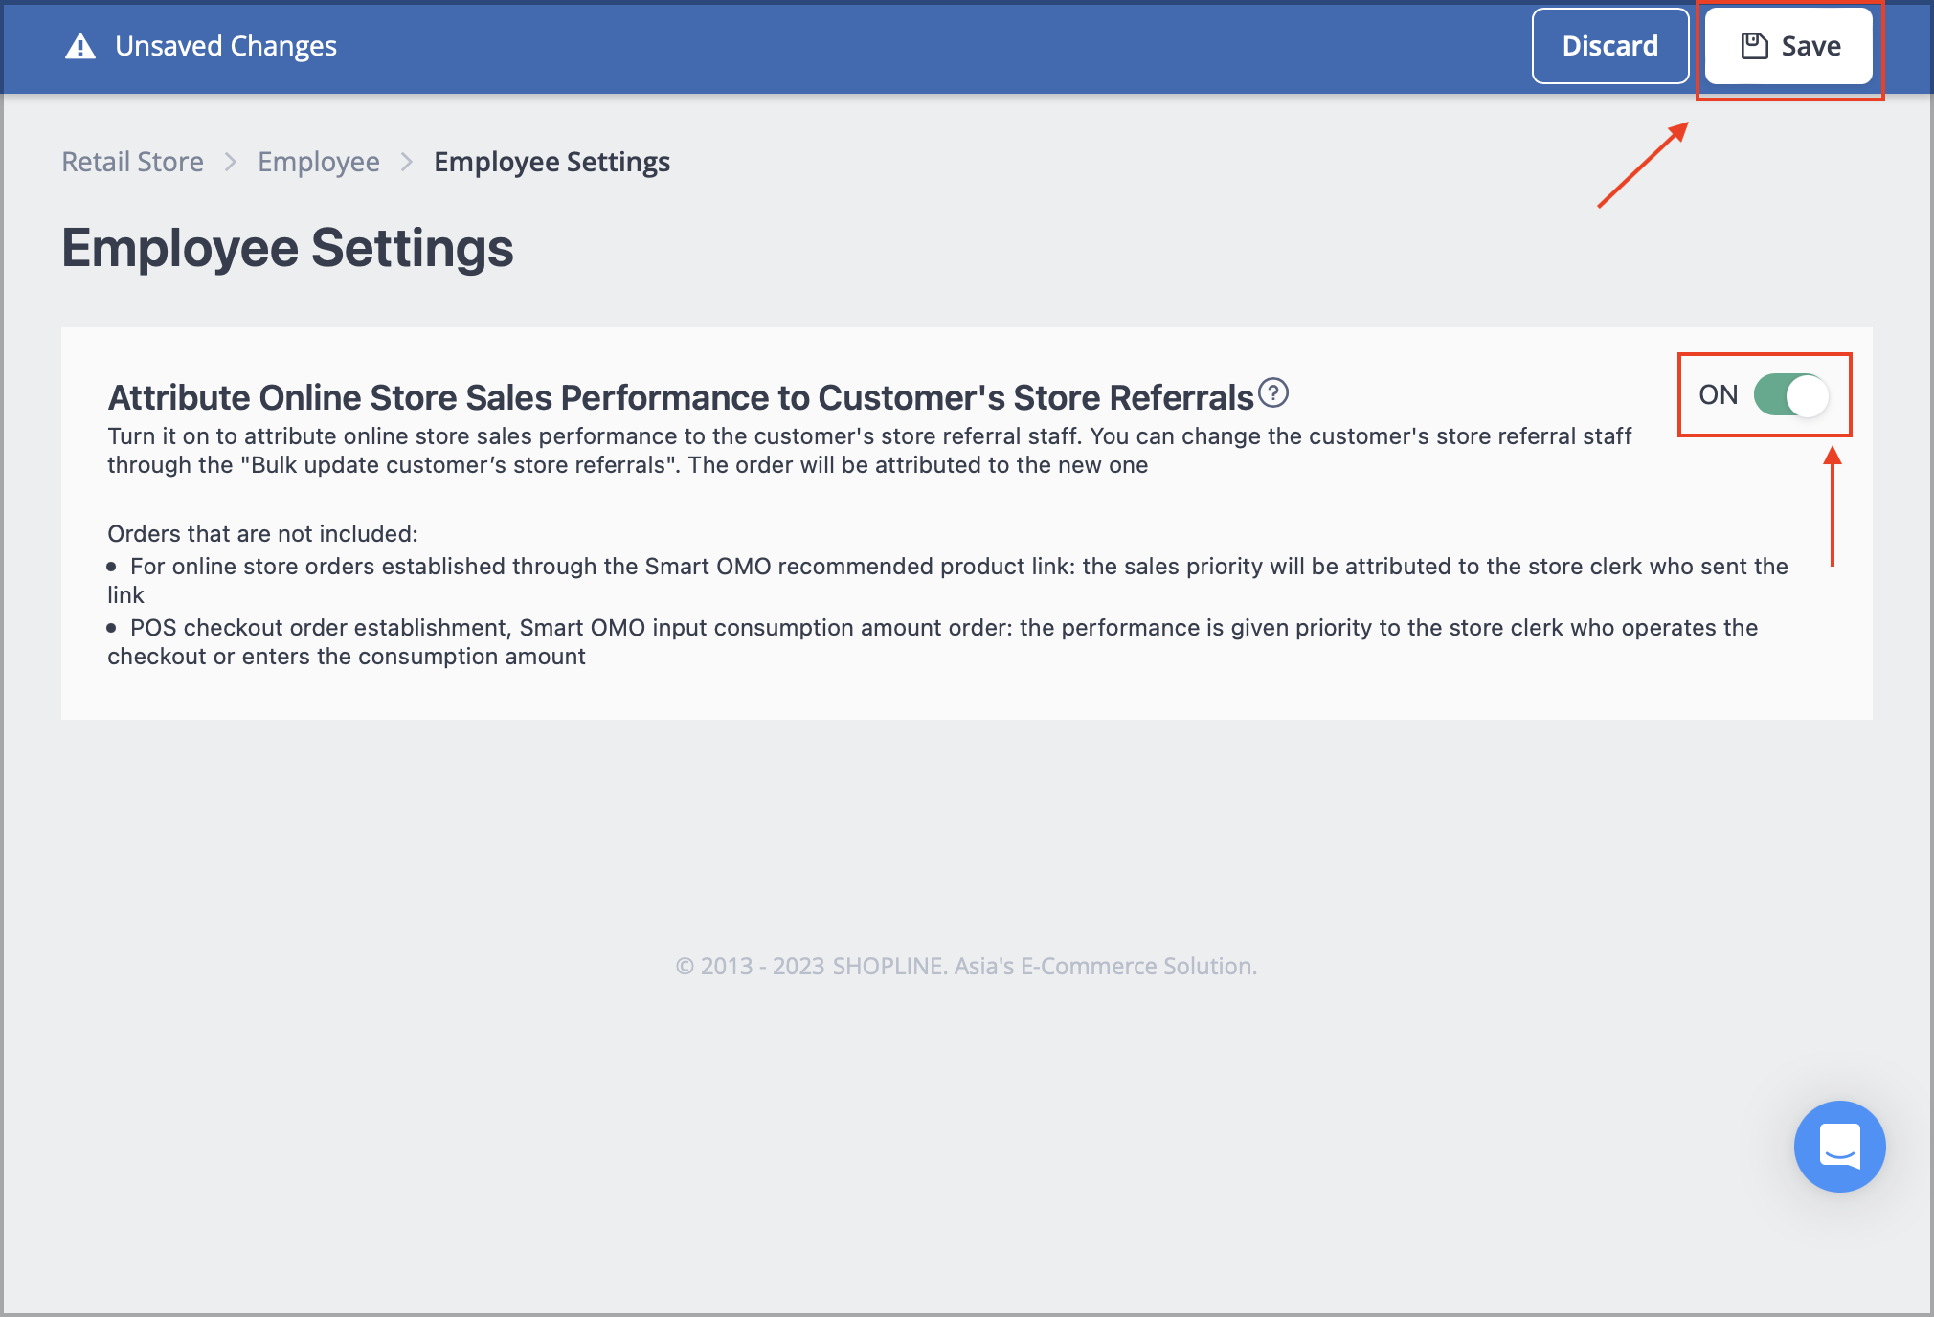This screenshot has width=1934, height=1317.
Task: Click the Attribute Online Store Sales title
Action: [x=680, y=396]
